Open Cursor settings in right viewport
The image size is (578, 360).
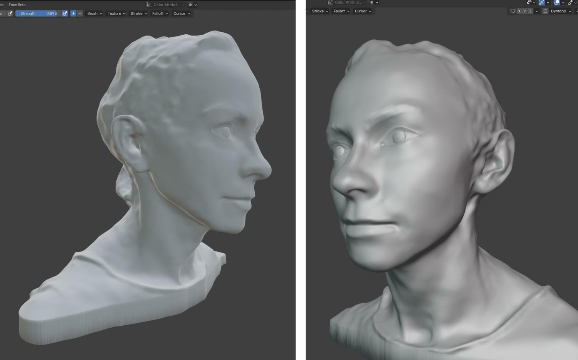click(363, 11)
